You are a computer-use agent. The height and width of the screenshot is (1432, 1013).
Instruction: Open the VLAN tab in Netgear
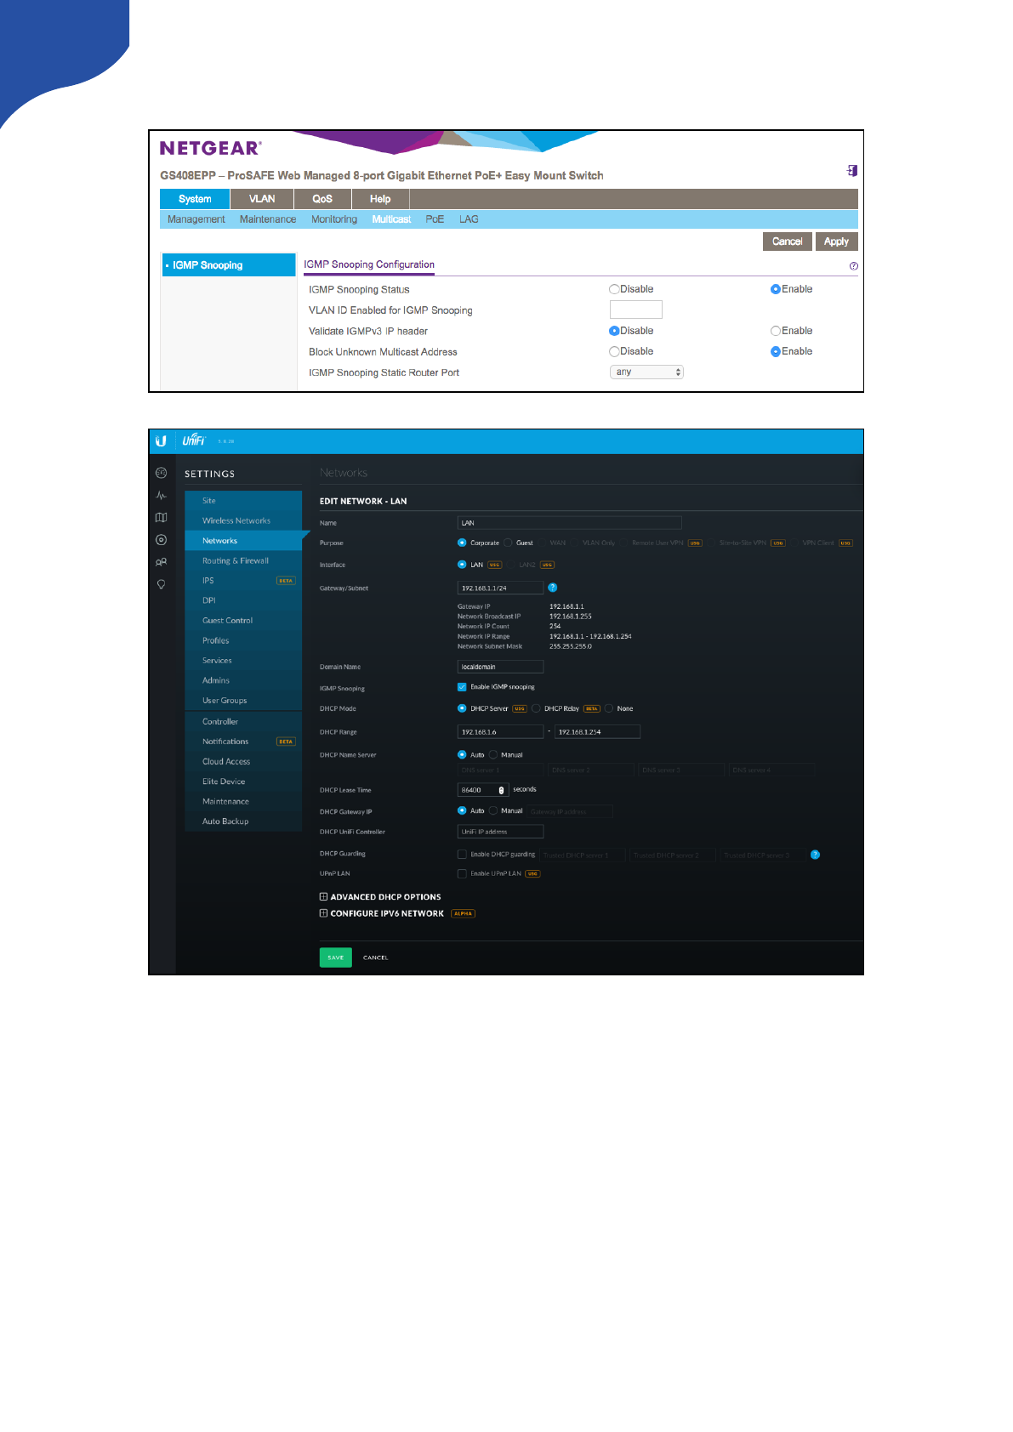point(262,199)
